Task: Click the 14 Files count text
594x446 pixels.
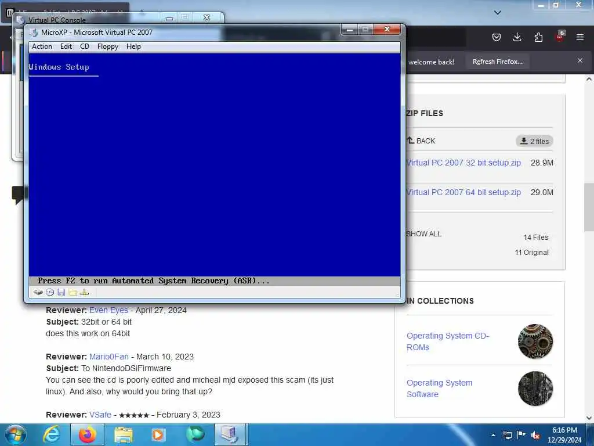Action: pyautogui.click(x=535, y=238)
